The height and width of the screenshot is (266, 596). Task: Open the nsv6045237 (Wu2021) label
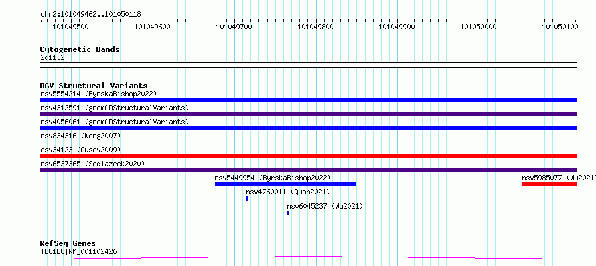325,206
